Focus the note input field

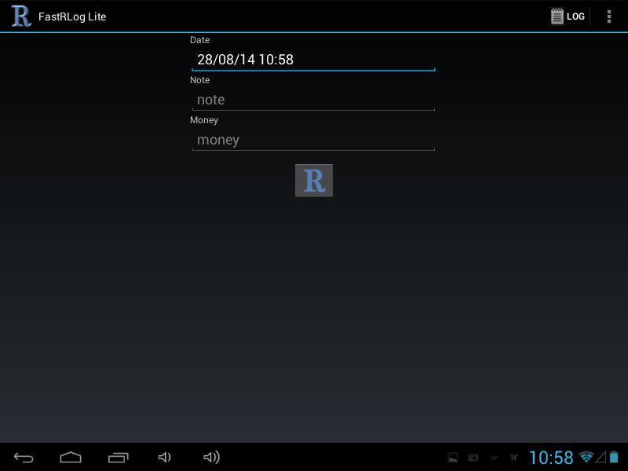point(313,100)
